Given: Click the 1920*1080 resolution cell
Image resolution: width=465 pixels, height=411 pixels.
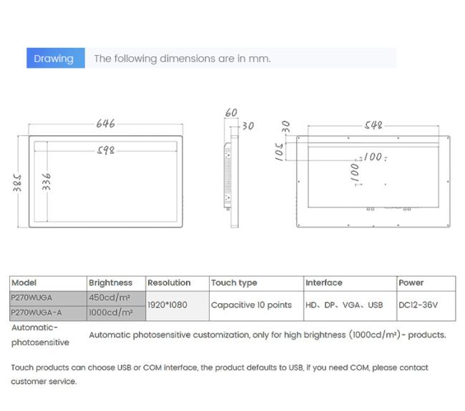Looking at the screenshot, I should (x=167, y=305).
